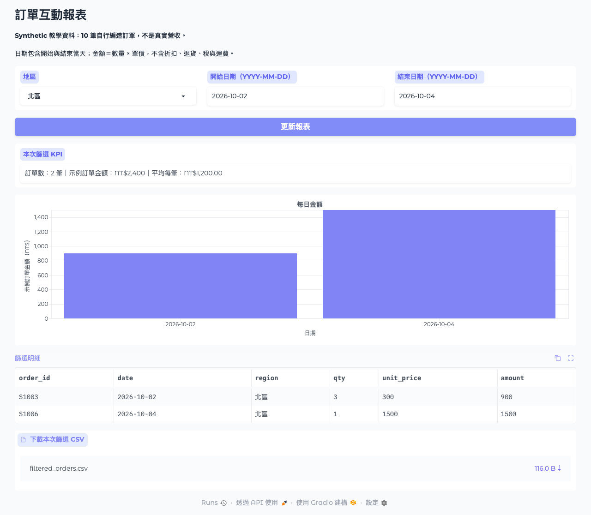Select the 2026-10-04 date cell in table
Image resolution: width=591 pixels, height=515 pixels.
(182, 414)
